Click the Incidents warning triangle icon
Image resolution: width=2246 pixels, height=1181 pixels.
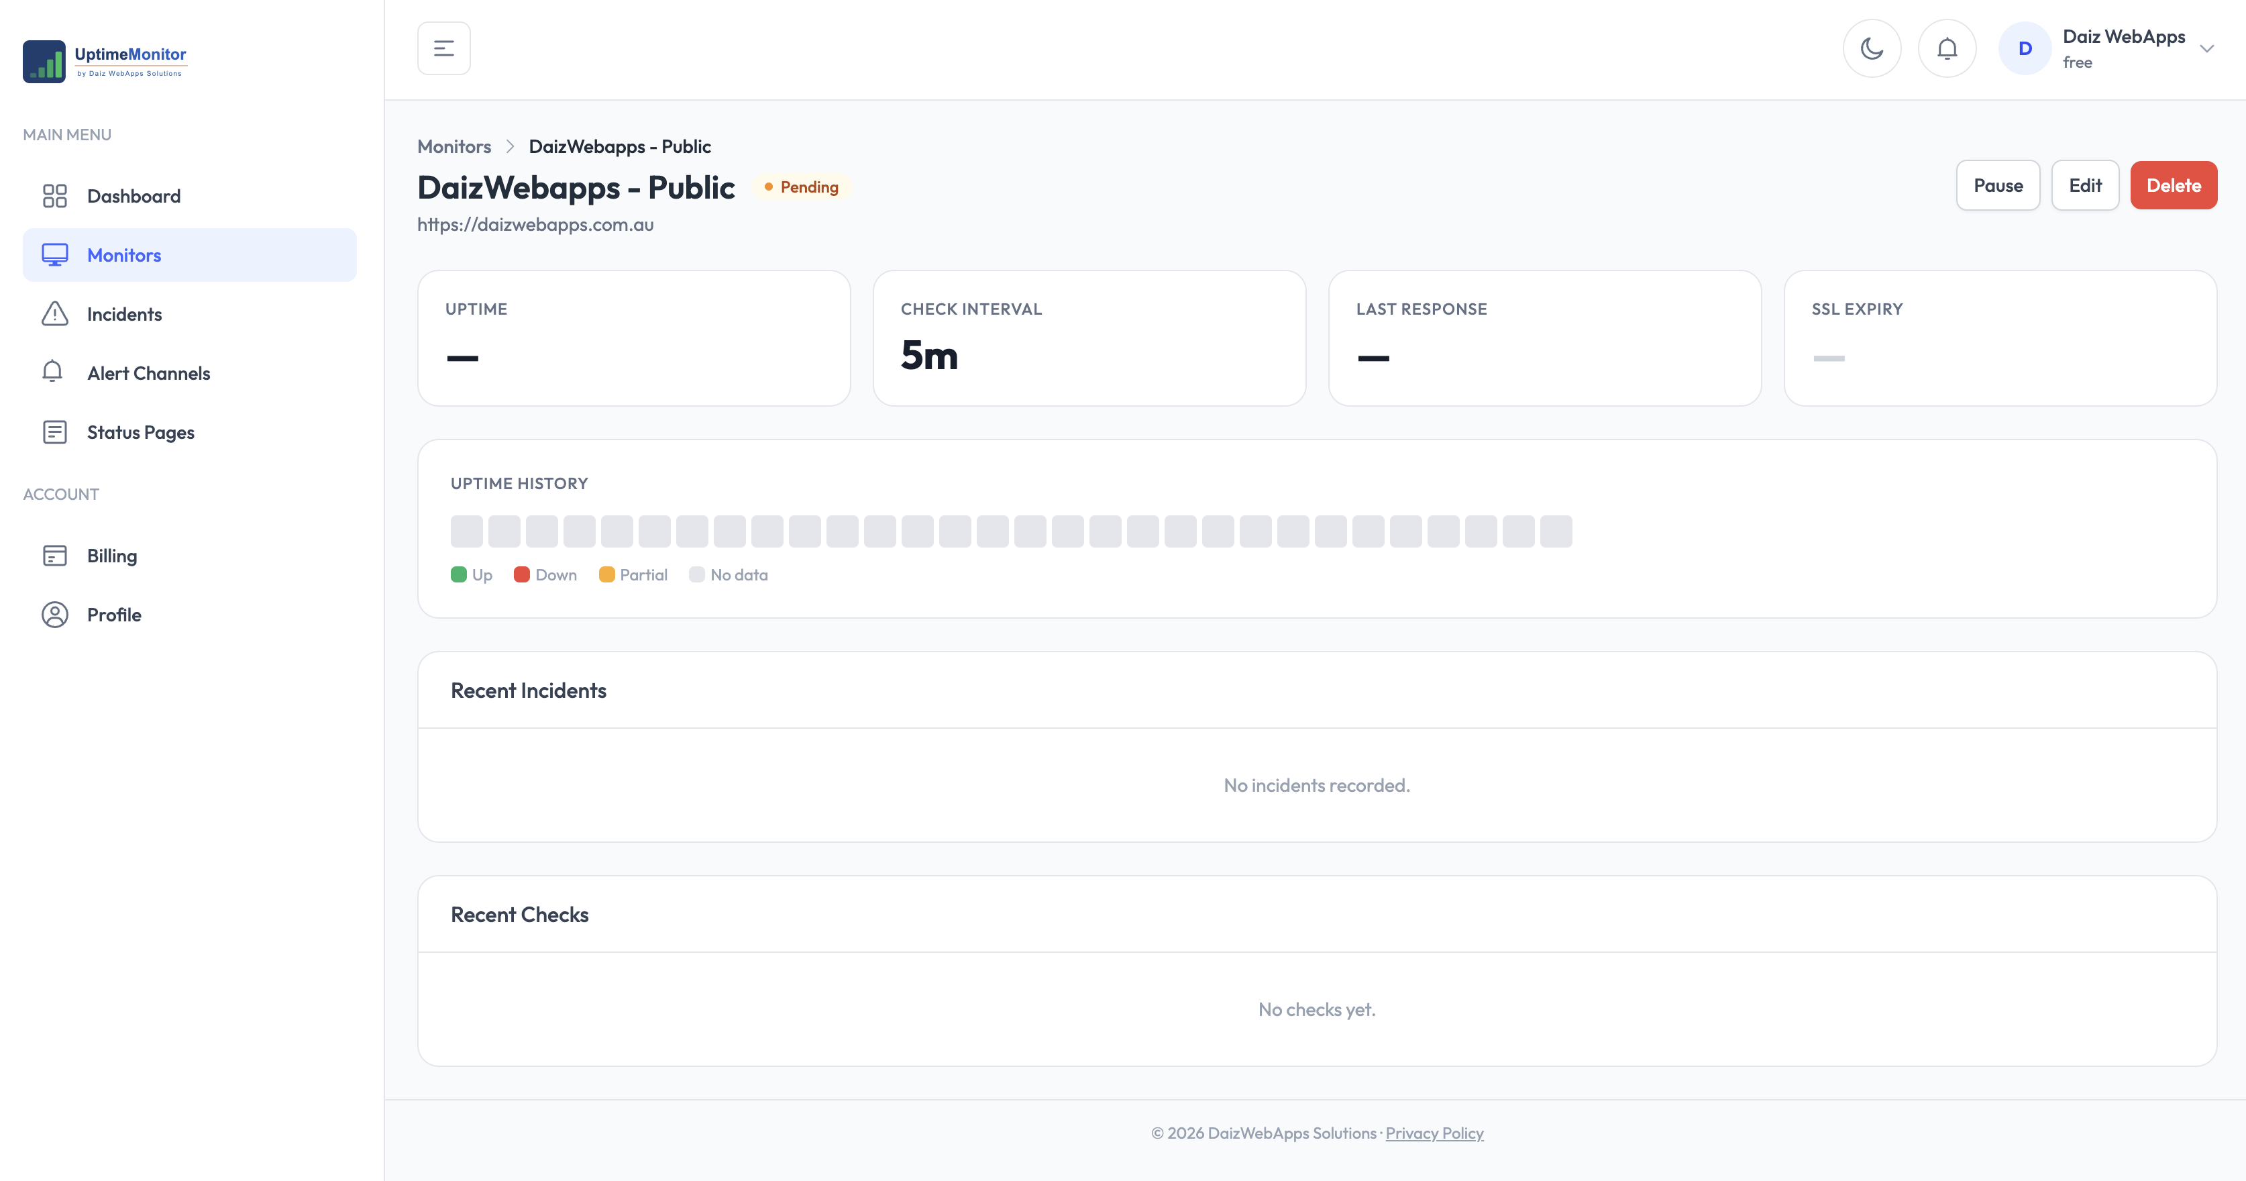(x=55, y=313)
